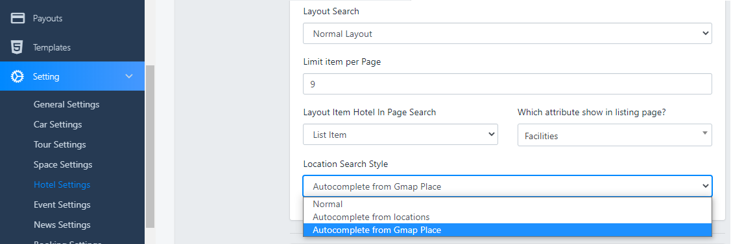Open the Layout Search dropdown

click(507, 34)
